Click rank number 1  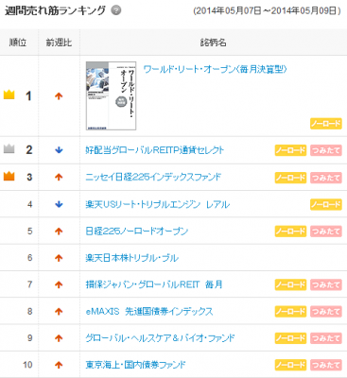[x=28, y=96]
